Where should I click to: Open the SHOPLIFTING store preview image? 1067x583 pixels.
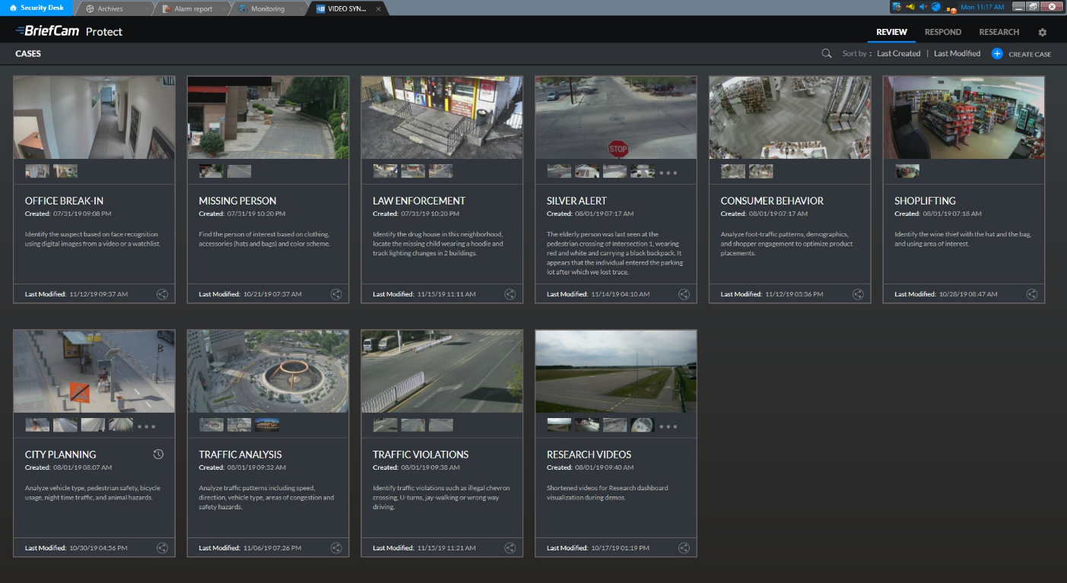[x=964, y=117]
